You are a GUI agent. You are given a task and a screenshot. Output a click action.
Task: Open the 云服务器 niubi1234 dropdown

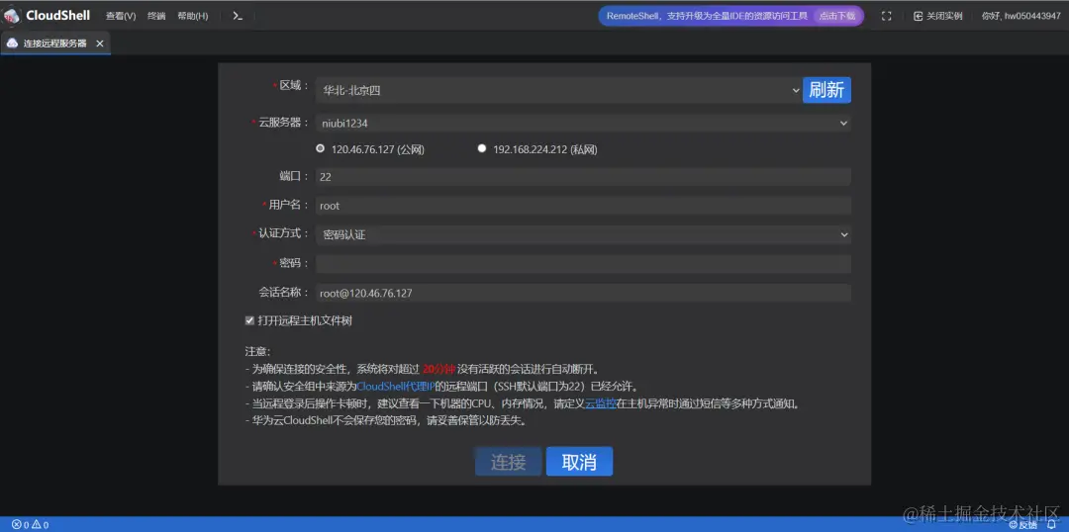[583, 124]
